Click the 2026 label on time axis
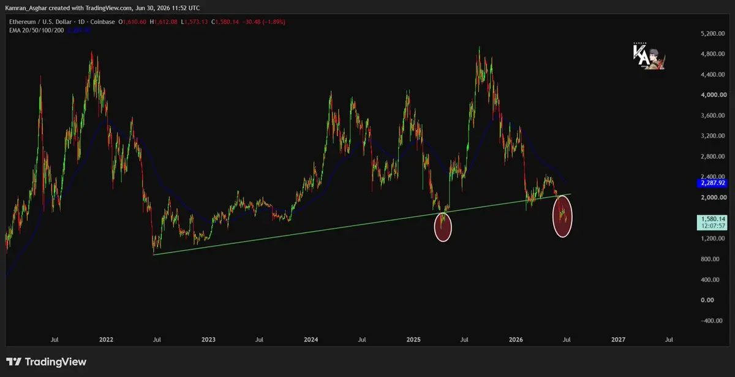735x377 pixels. pyautogui.click(x=516, y=339)
